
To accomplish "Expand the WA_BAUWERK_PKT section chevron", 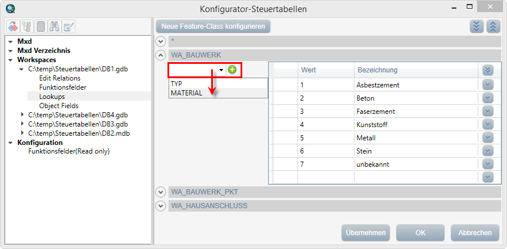I will tap(161, 192).
